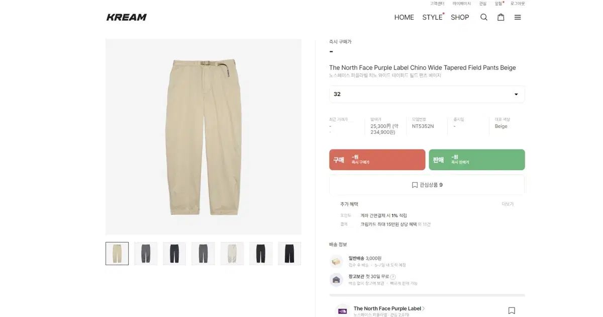Viewport: 603px width, 317px height.
Task: Open 고객센터 customer center link
Action: click(x=437, y=4)
